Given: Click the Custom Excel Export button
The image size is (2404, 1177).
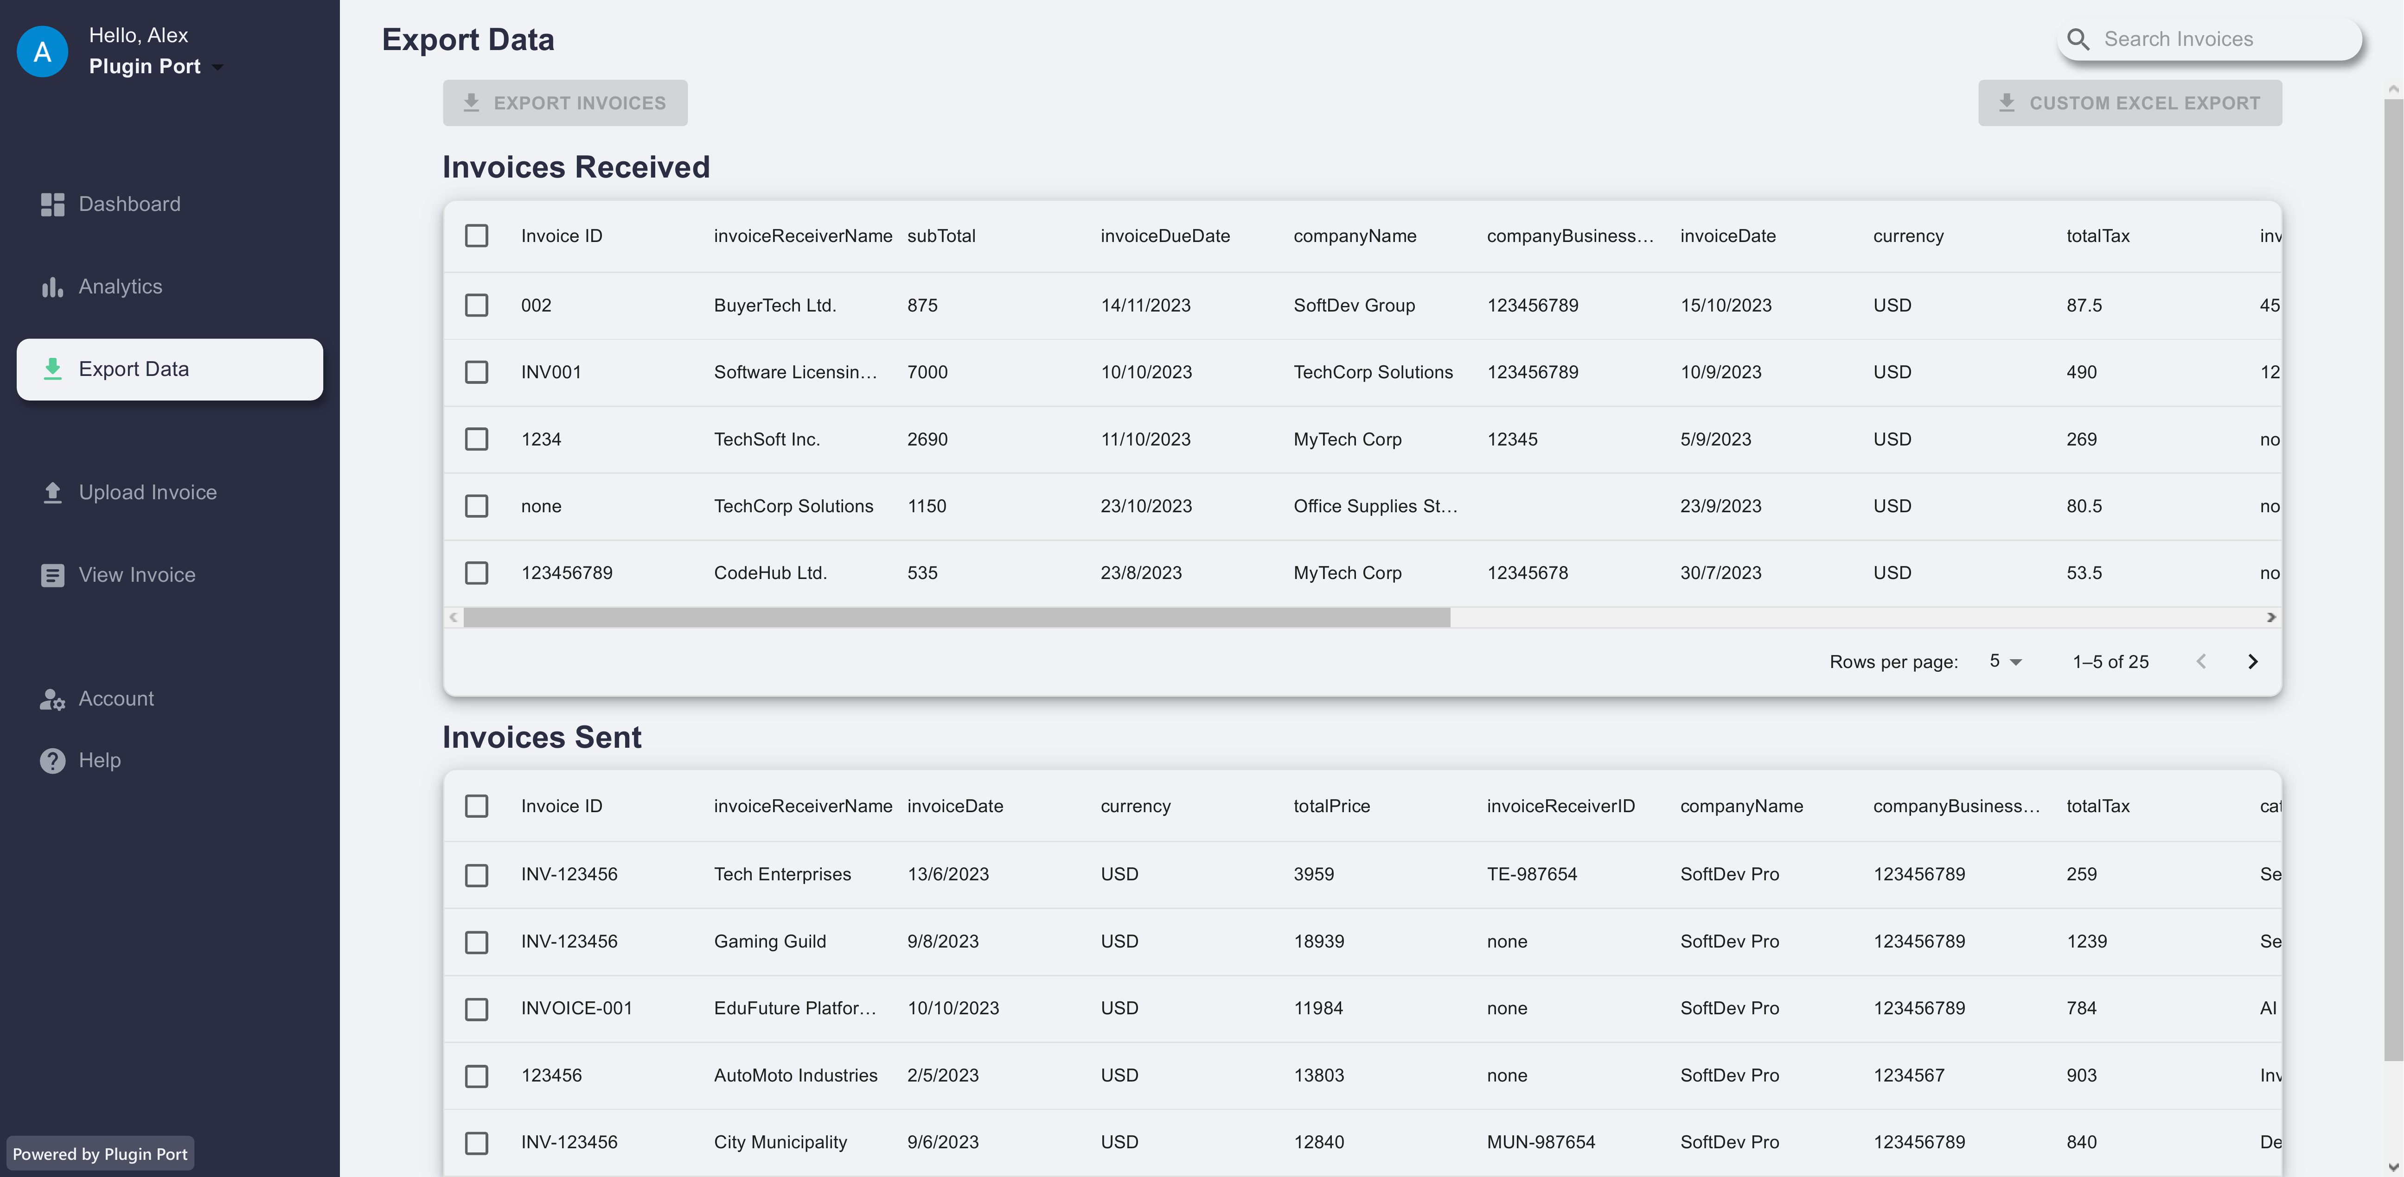Looking at the screenshot, I should (x=2129, y=102).
